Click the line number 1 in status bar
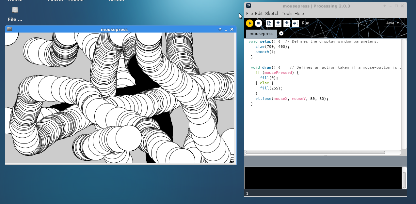The width and height of the screenshot is (416, 204). click(x=247, y=193)
